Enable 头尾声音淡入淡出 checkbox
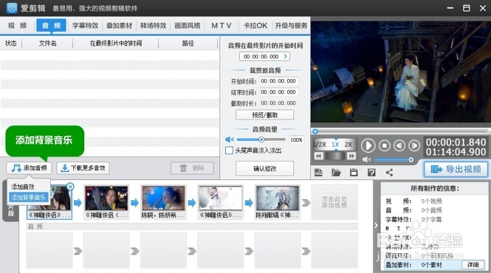This screenshot has height=273, width=491. [229, 151]
